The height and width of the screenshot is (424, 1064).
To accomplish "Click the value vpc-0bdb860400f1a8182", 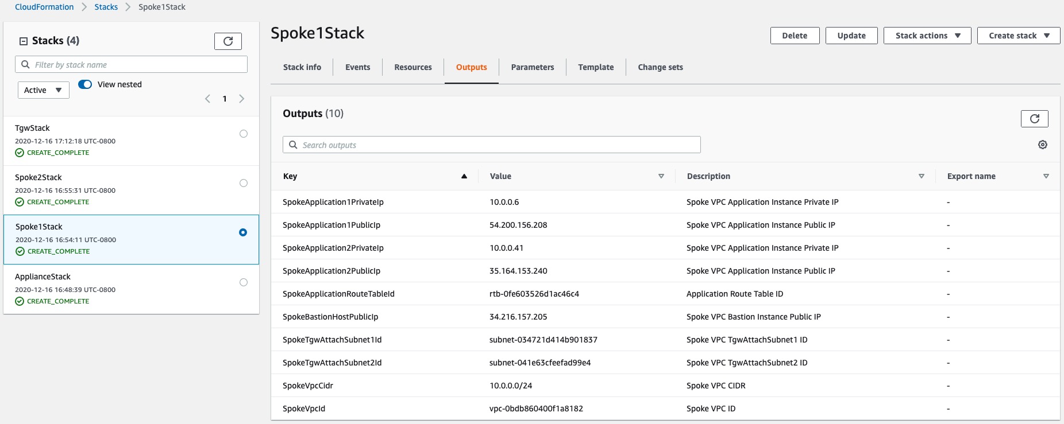I will (536, 409).
